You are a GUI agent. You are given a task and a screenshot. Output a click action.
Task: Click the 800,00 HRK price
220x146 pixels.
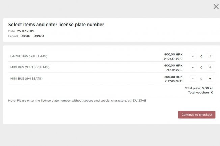(x=173, y=54)
